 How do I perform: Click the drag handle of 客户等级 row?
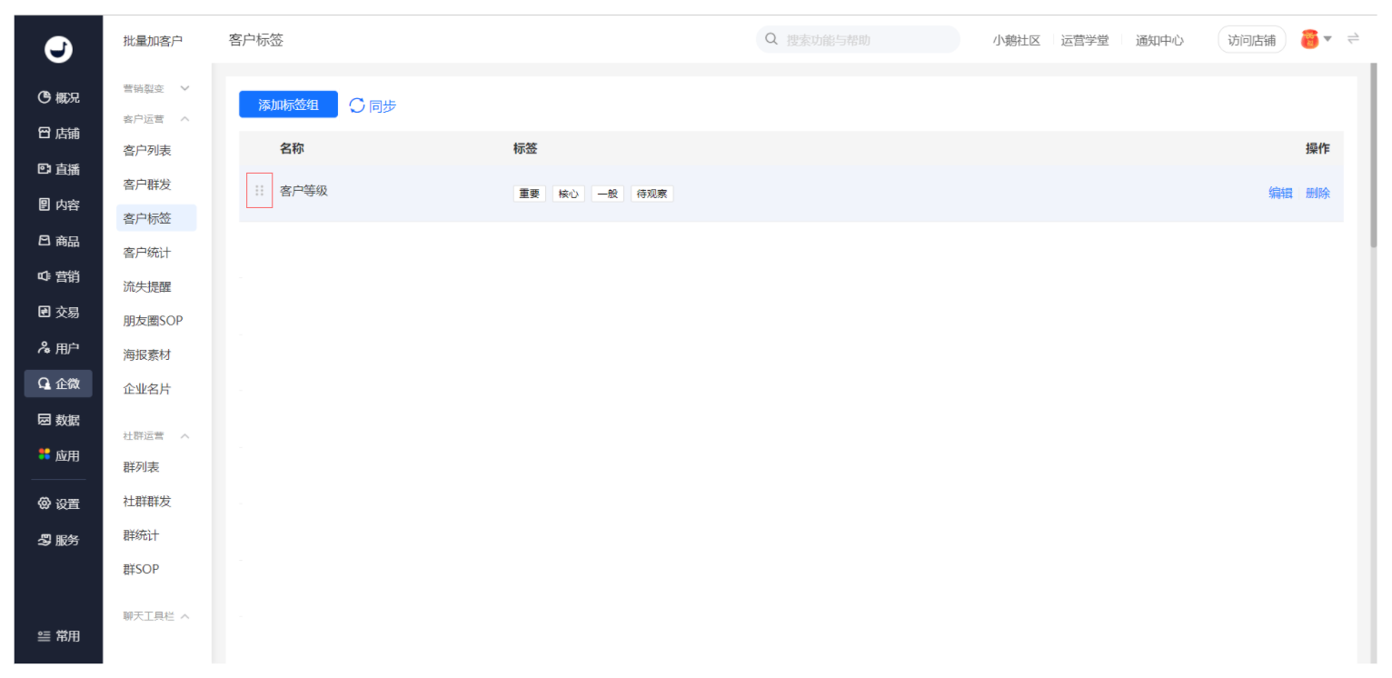click(x=260, y=191)
